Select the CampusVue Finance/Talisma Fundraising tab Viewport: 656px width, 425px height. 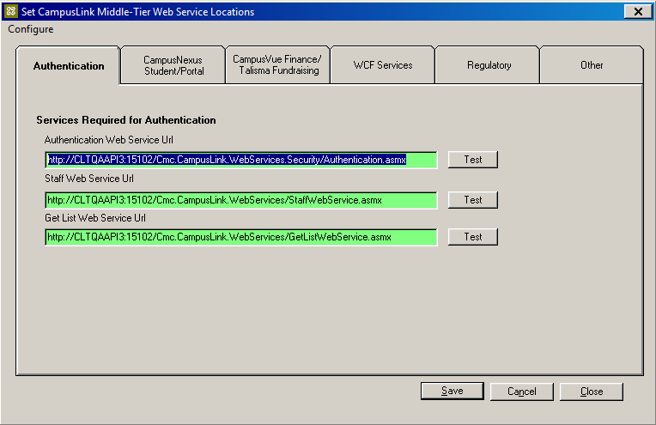pyautogui.click(x=278, y=65)
